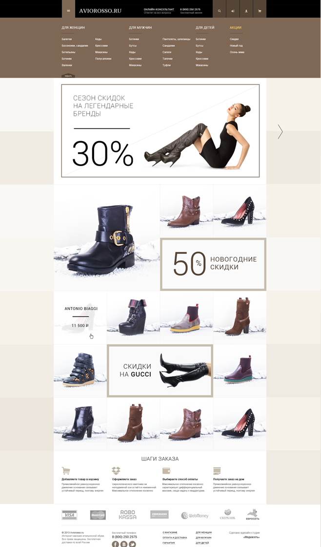Open the search icon in header

pos(219,11)
